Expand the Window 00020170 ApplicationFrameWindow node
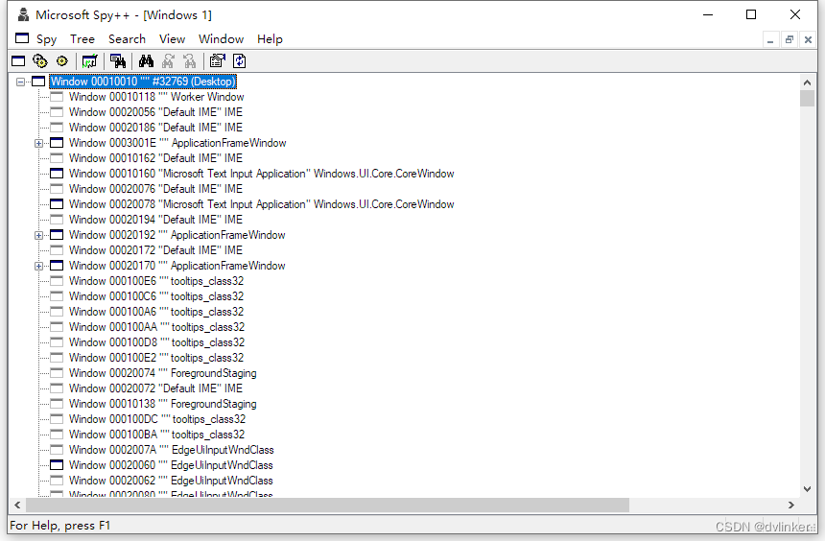 tap(38, 266)
